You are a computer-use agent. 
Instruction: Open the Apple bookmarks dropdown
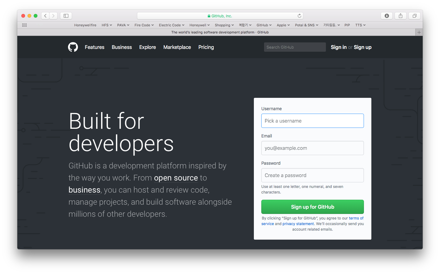283,25
